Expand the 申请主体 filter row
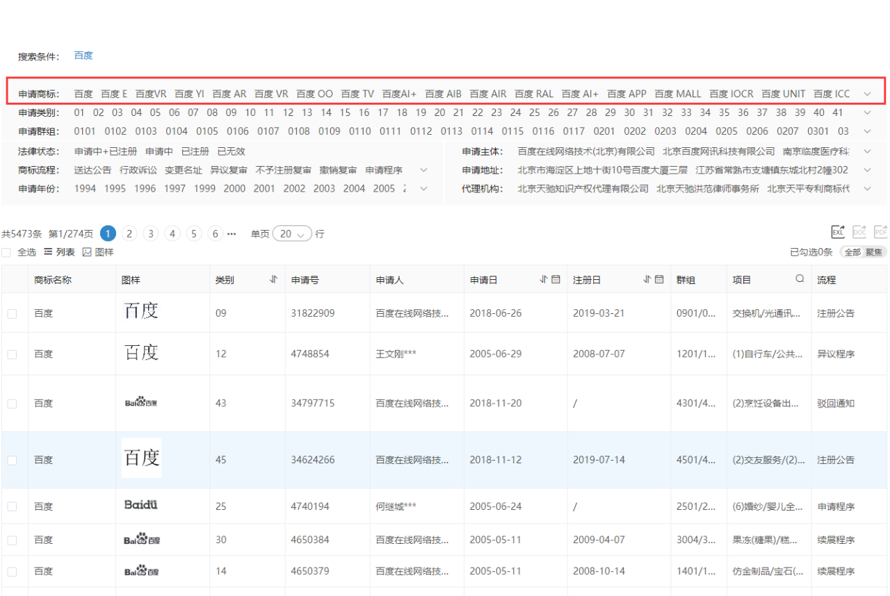890x596 pixels. (x=867, y=151)
